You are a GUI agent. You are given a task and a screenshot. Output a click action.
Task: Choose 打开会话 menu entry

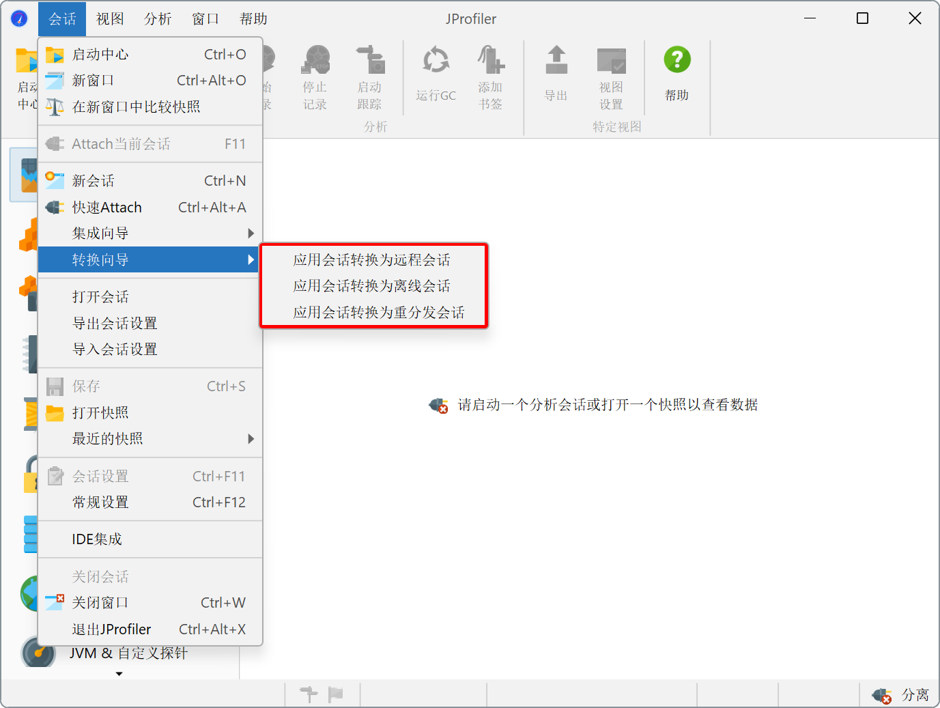pos(150,297)
